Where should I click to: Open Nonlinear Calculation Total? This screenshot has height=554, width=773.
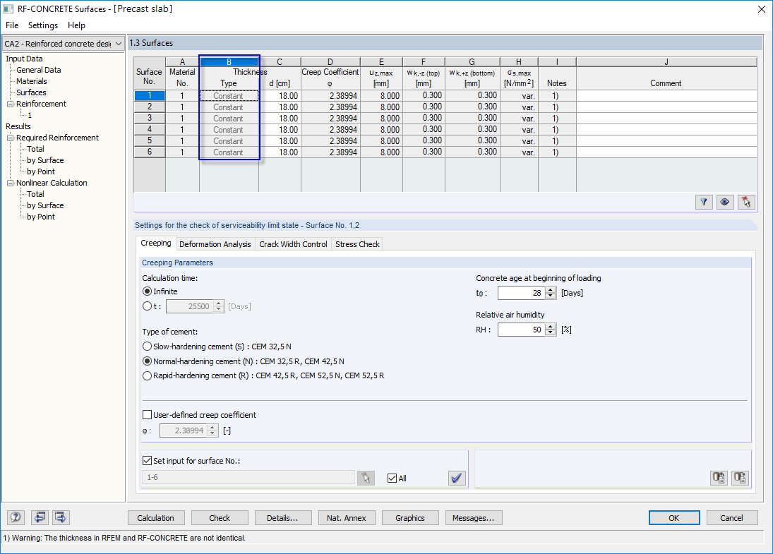point(35,194)
